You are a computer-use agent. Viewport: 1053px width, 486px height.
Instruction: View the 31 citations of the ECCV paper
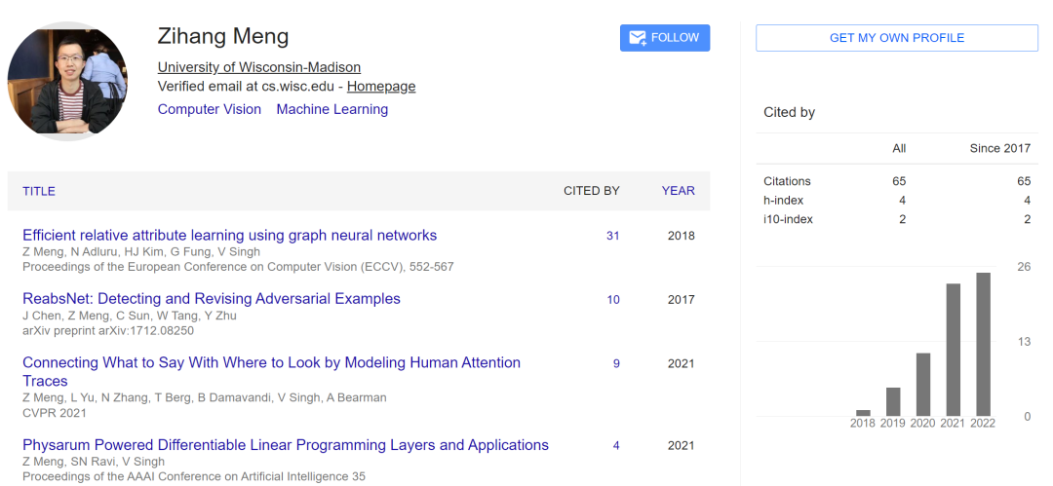coord(613,236)
